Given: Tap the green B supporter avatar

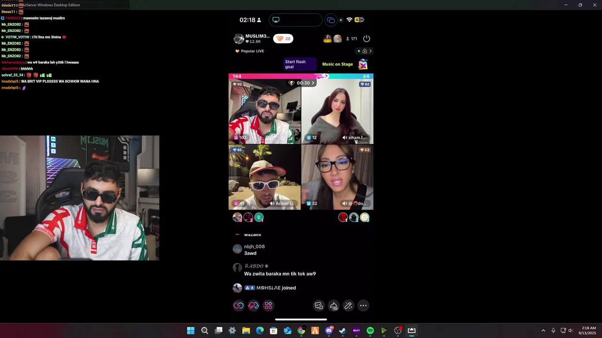Looking at the screenshot, I should pyautogui.click(x=259, y=217).
